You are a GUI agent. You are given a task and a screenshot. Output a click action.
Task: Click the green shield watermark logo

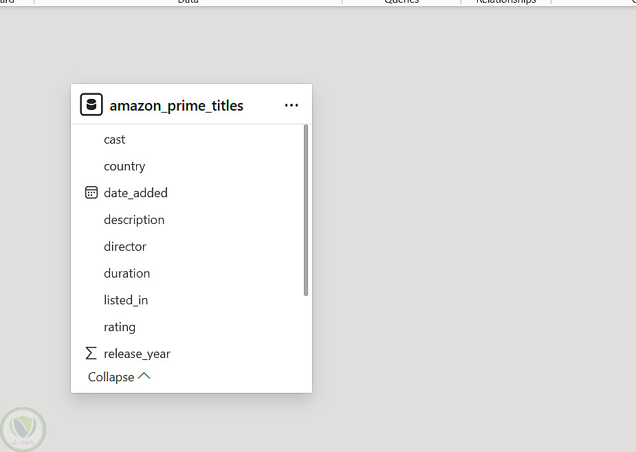click(23, 430)
